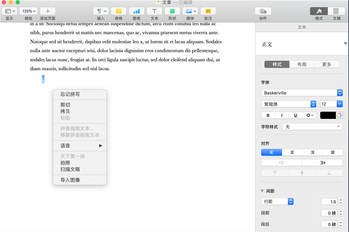Click the line spacing value field

328,202
